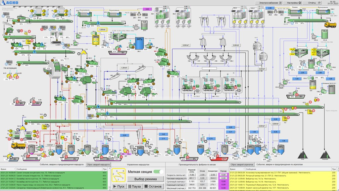Click blue value box 2.99 near pump 29.4
Viewport: 339px width, 191px height.
269,8
